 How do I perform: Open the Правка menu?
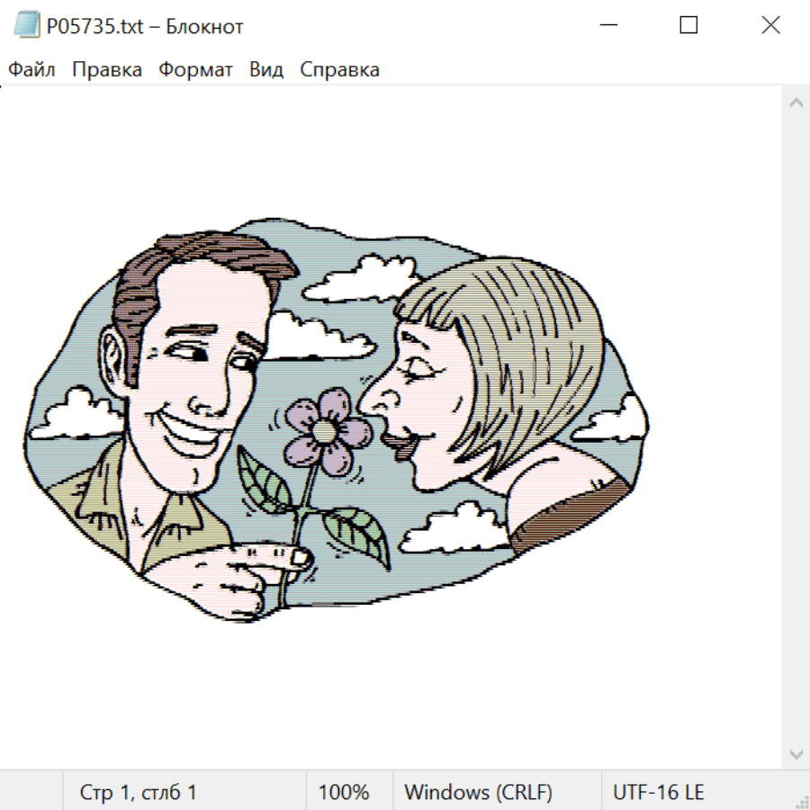click(x=106, y=70)
